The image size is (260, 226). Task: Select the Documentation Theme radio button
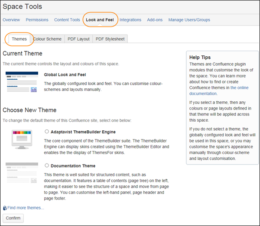pos(47,165)
